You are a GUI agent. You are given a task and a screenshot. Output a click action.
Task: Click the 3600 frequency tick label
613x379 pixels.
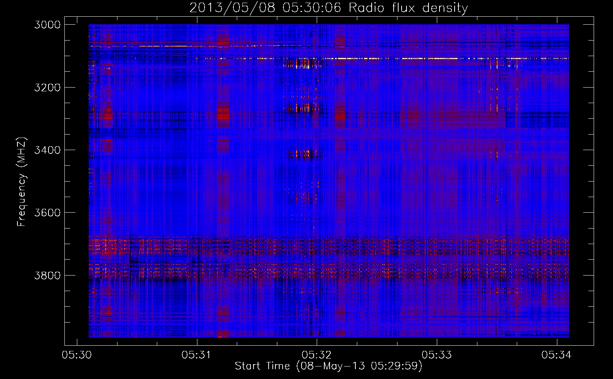point(47,213)
